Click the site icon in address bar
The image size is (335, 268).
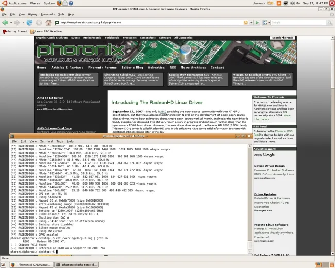(x=57, y=23)
